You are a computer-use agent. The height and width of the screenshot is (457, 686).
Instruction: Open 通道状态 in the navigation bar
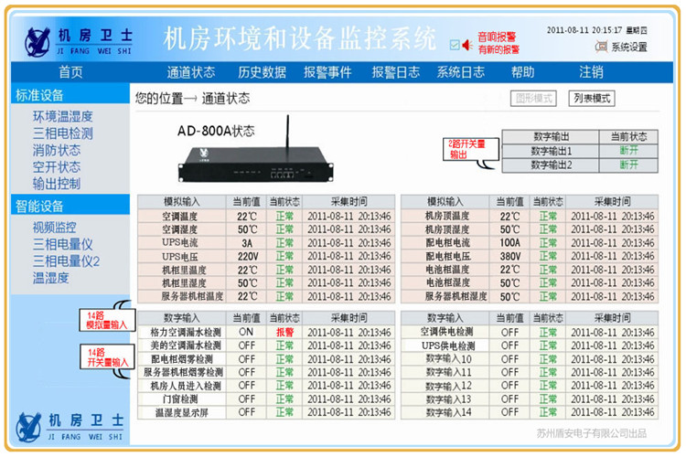[x=191, y=72]
